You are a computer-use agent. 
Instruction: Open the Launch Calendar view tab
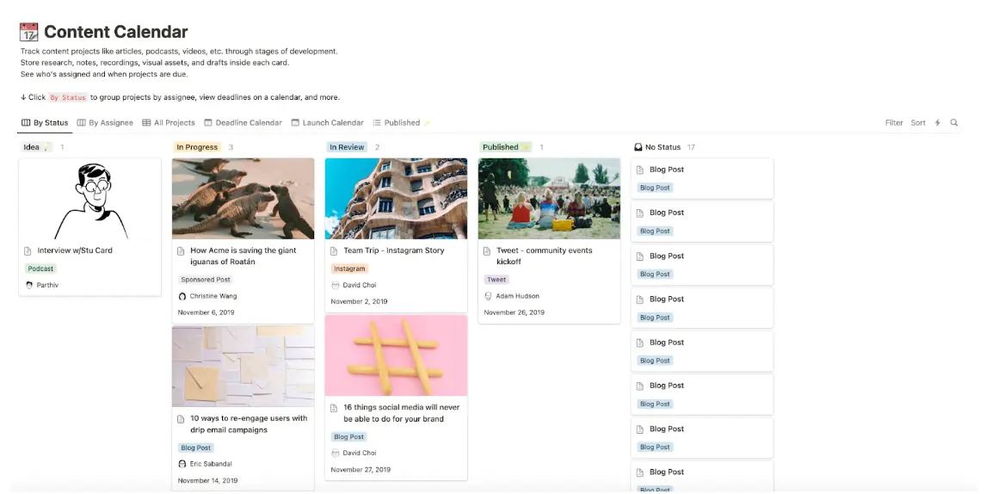[327, 123]
